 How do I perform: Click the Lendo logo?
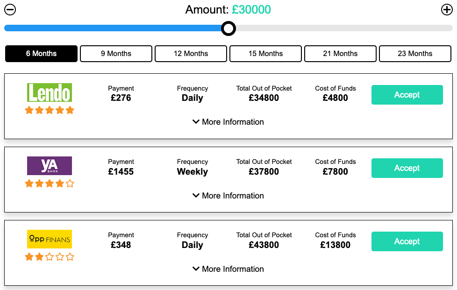pyautogui.click(x=50, y=92)
